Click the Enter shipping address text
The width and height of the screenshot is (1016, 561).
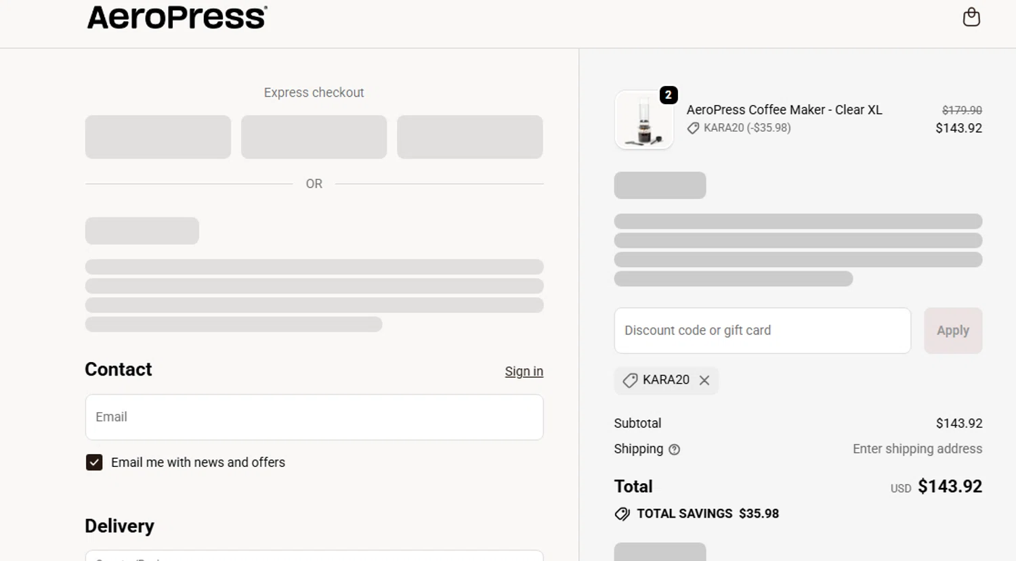[917, 449]
